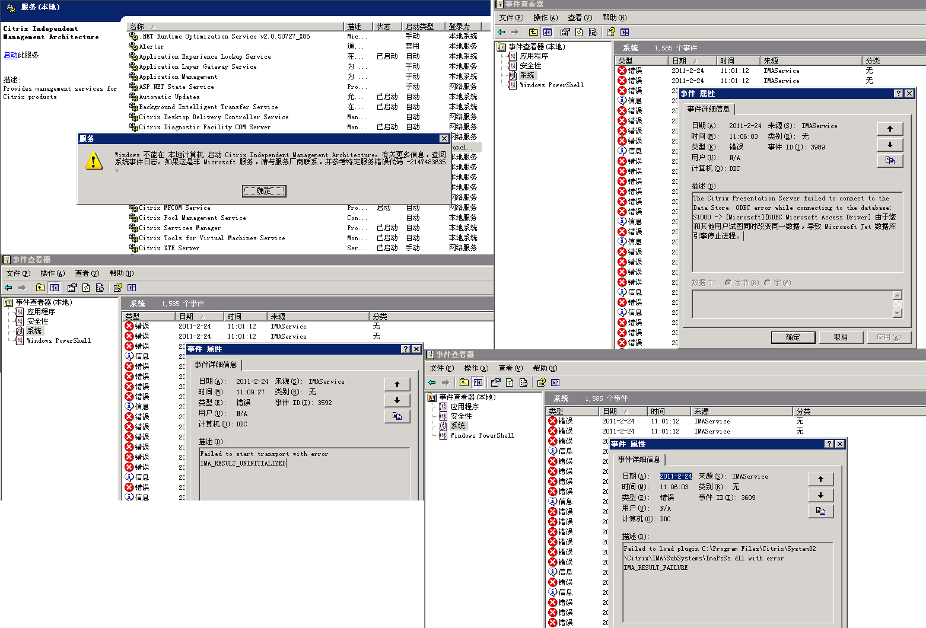Click Help toolbar icon in event 3989 Event Viewer
This screenshot has height=628, width=926.
coord(610,32)
